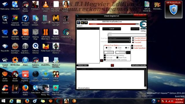Open the MediaGet desktop icon
This screenshot has height=104, width=185.
click(46, 75)
